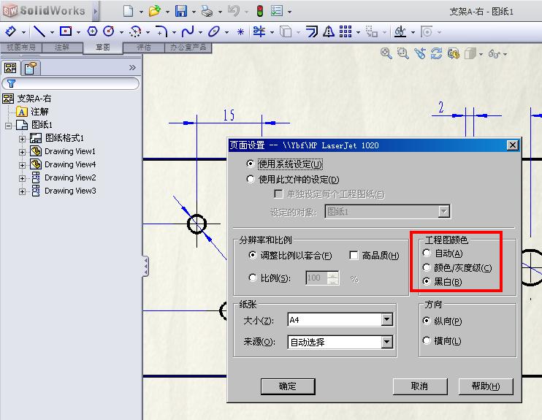Viewport: 542px width, 420px height.
Task: Click the Print icon in top toolbar
Action: pyautogui.click(x=207, y=12)
